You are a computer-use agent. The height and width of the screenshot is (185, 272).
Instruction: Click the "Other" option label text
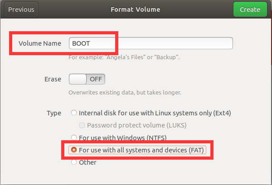point(87,162)
